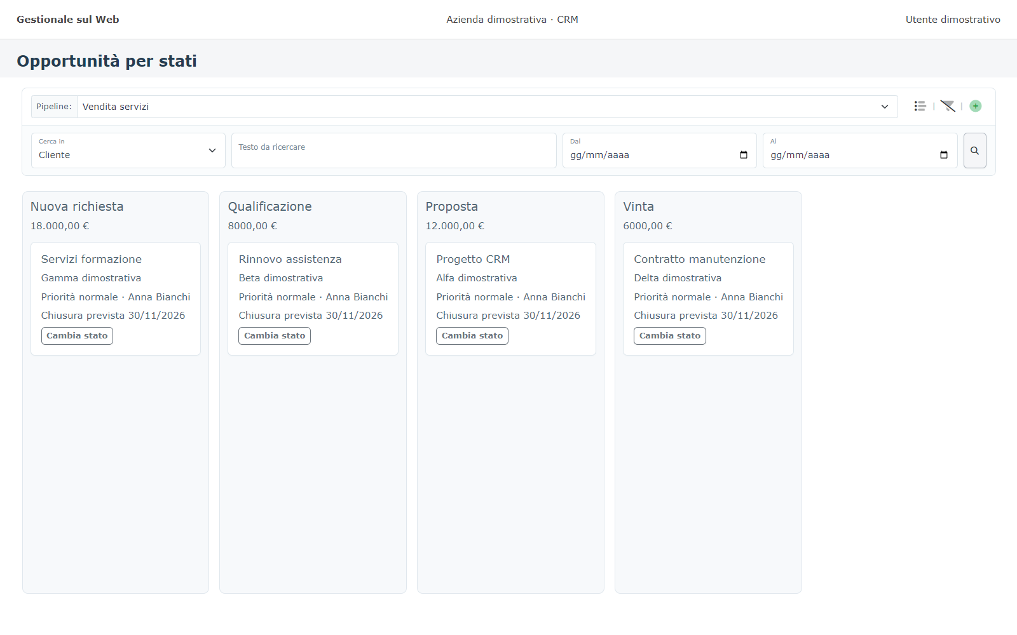The height and width of the screenshot is (635, 1017).
Task: Change state of Rinnovo assistenza
Action: coord(275,336)
